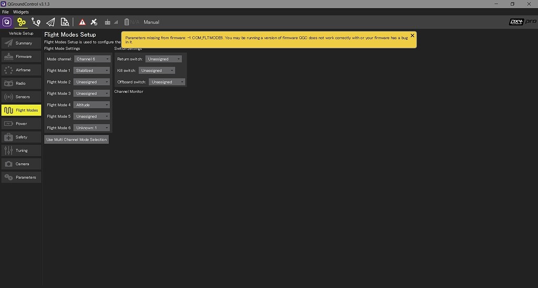Expand the Return switch dropdown
Viewport: 538px width, 288px height.
(x=164, y=59)
